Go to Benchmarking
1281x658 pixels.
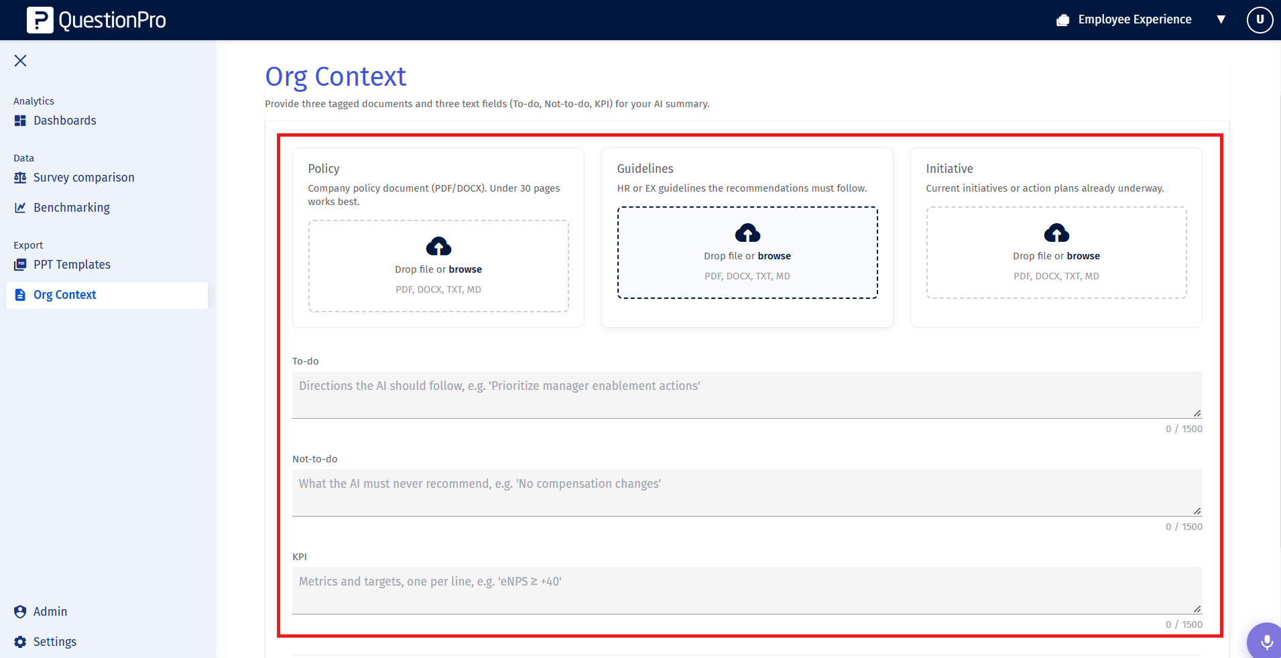(72, 208)
